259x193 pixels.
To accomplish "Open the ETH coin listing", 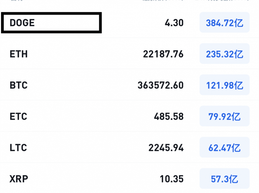I will 129,54.
